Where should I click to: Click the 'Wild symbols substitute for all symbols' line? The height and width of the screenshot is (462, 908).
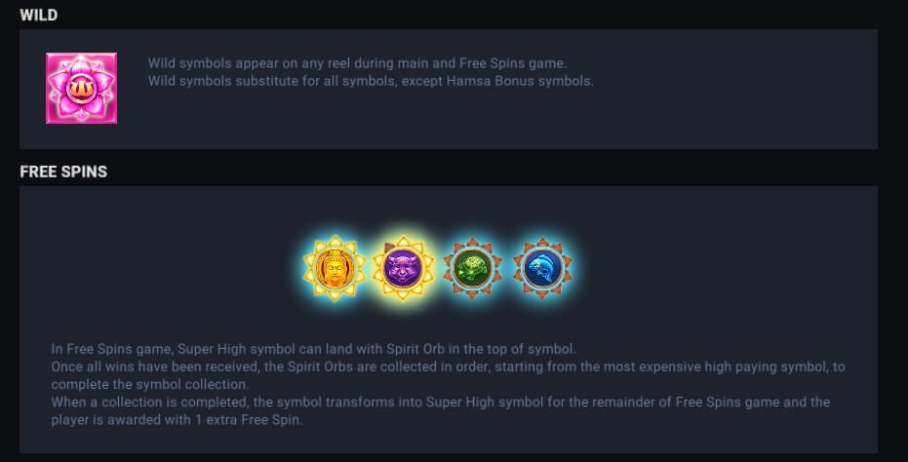tap(293, 81)
